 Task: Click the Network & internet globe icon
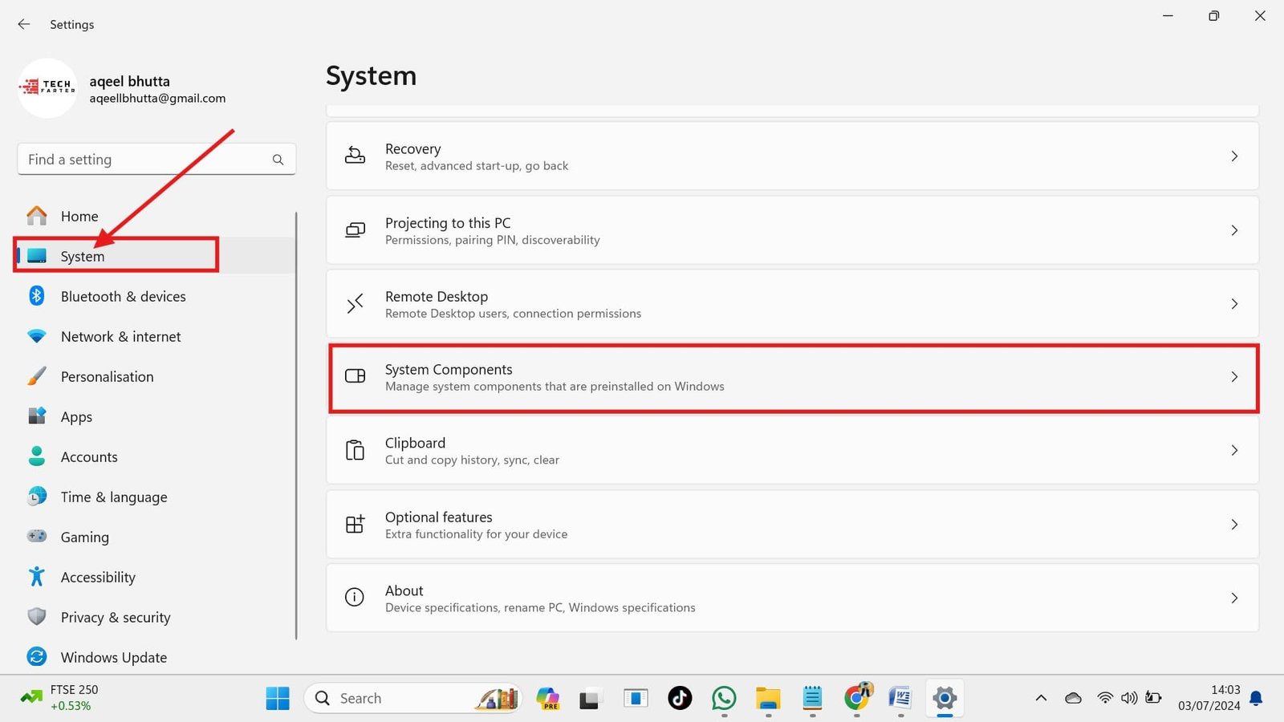point(37,336)
